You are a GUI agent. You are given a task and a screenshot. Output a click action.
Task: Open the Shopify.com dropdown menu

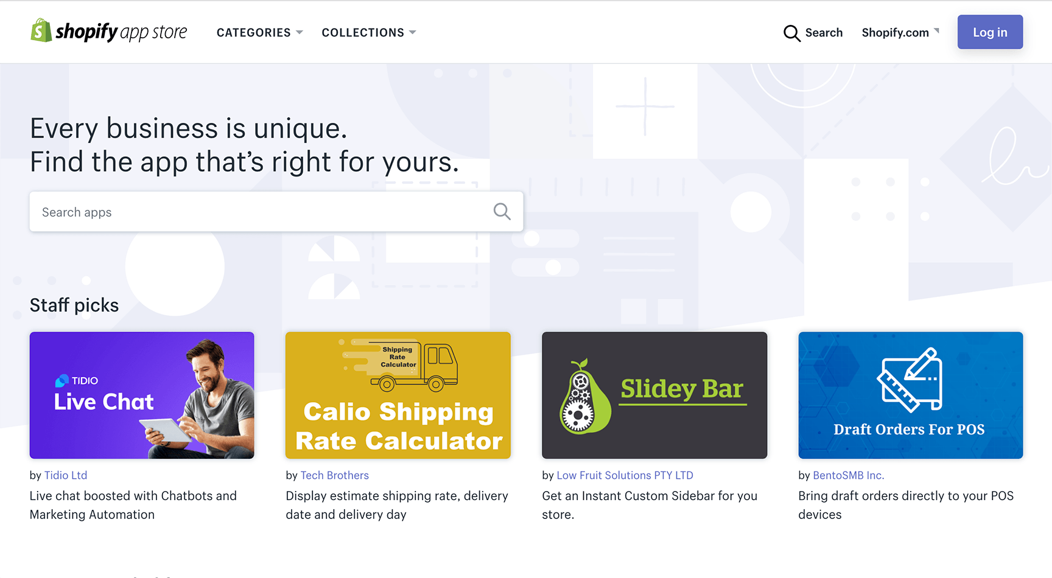[900, 32]
